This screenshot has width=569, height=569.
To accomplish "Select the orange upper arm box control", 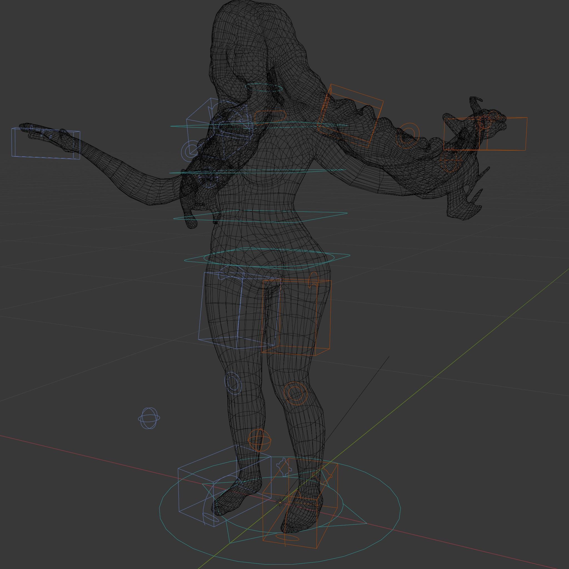I will [x=350, y=116].
